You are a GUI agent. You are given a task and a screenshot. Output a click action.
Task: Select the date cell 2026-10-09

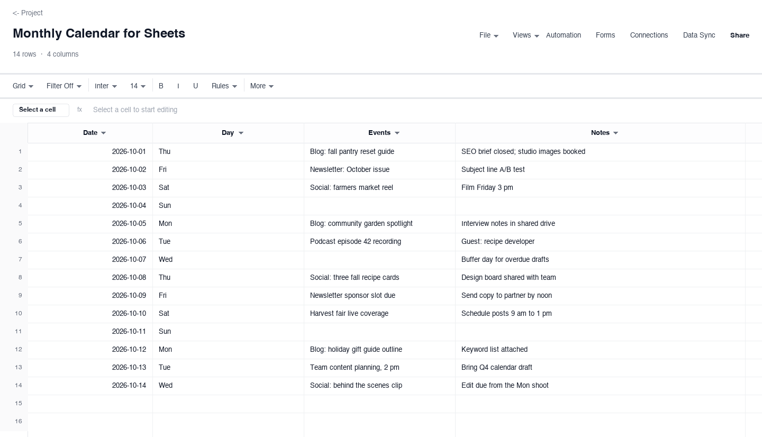pos(90,296)
